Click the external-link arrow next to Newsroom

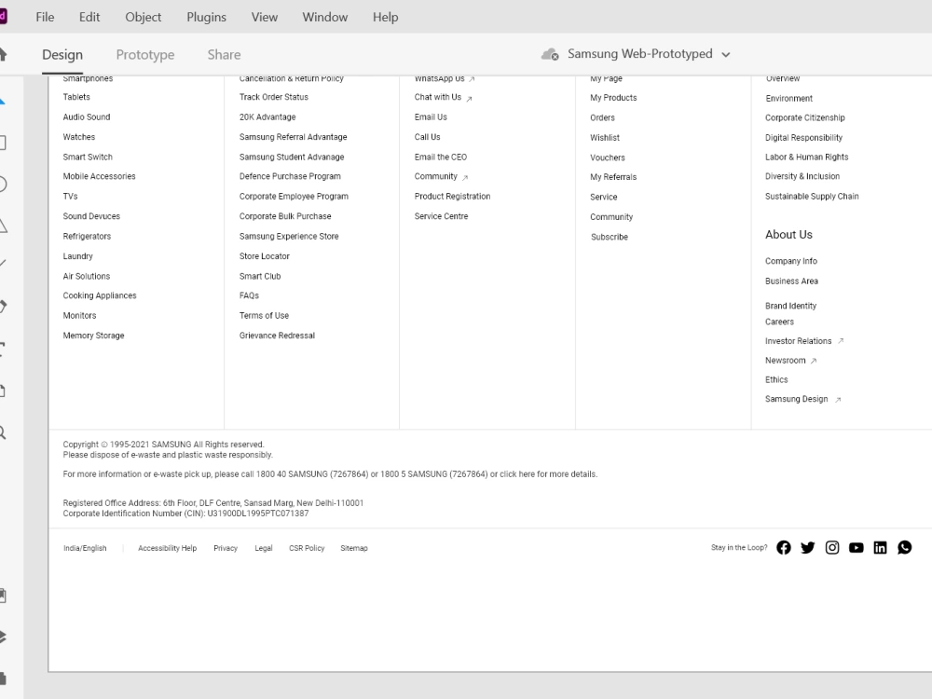tap(814, 361)
